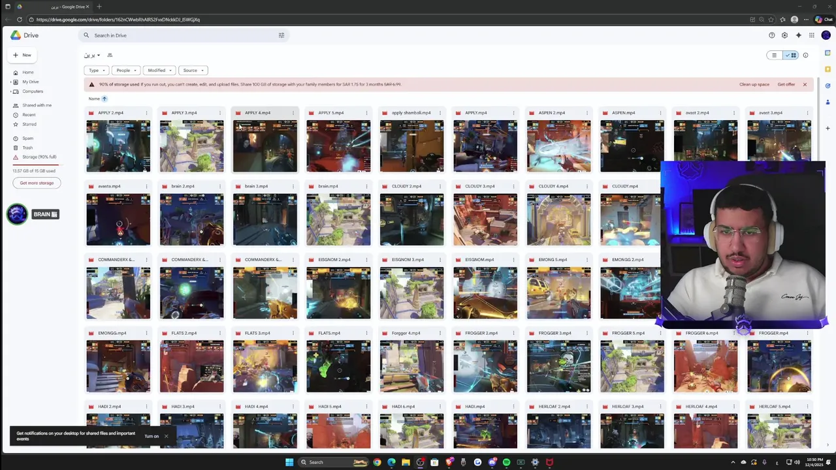Open Google Tasks side panel icon
Screen dimensions: 836x470
coord(828,86)
